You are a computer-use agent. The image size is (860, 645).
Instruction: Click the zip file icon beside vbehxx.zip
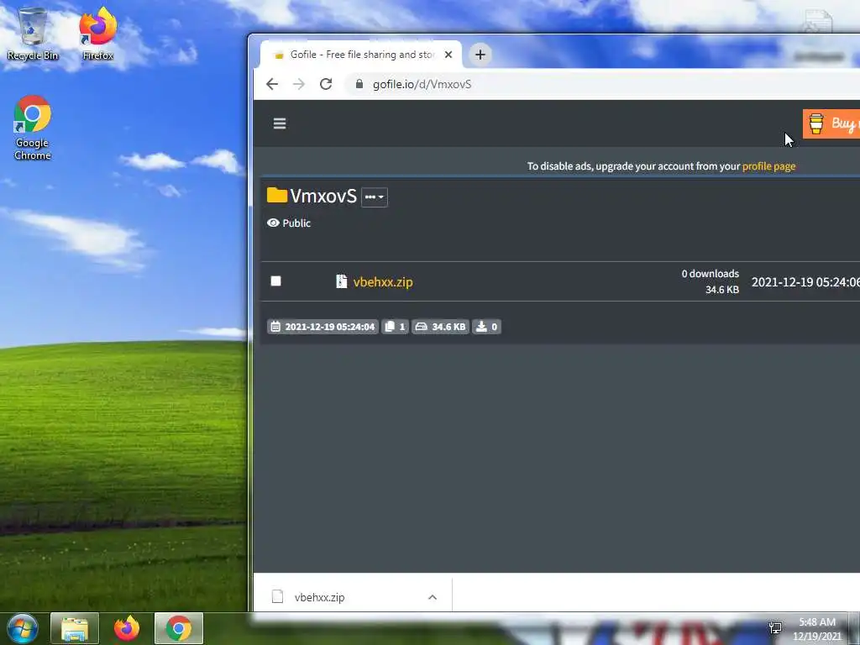click(341, 281)
